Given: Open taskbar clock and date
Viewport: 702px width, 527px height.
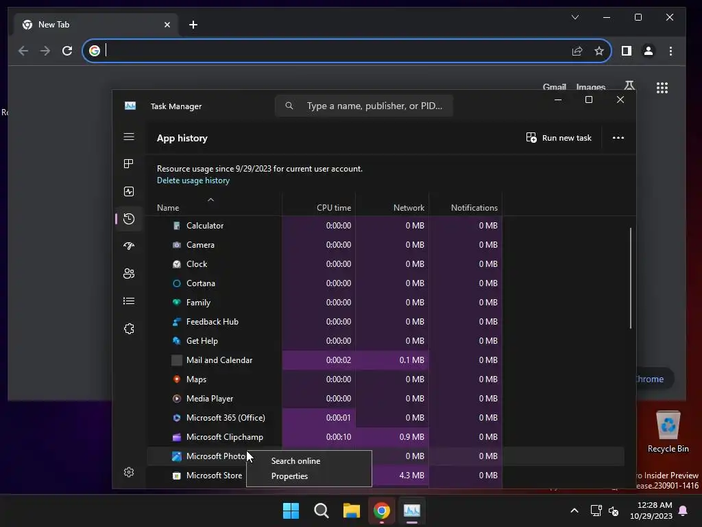Looking at the screenshot, I should [651, 511].
